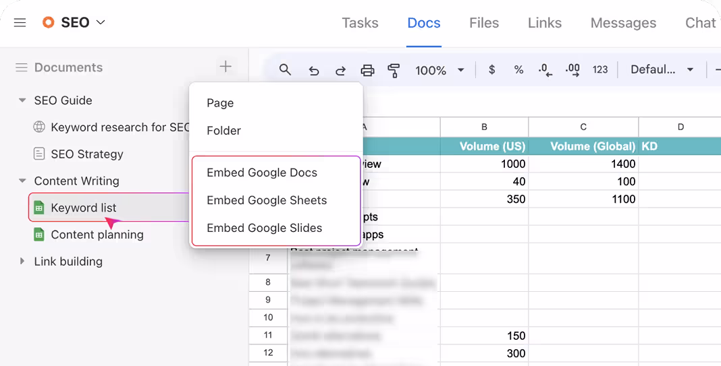The height and width of the screenshot is (366, 721).
Task: Click increase decimal places icon
Action: [x=572, y=69]
